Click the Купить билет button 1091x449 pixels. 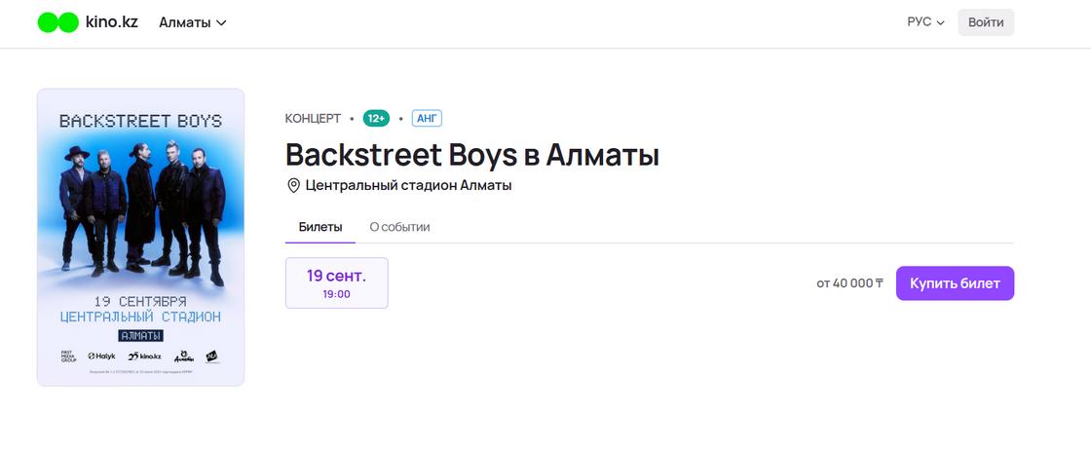(x=955, y=283)
